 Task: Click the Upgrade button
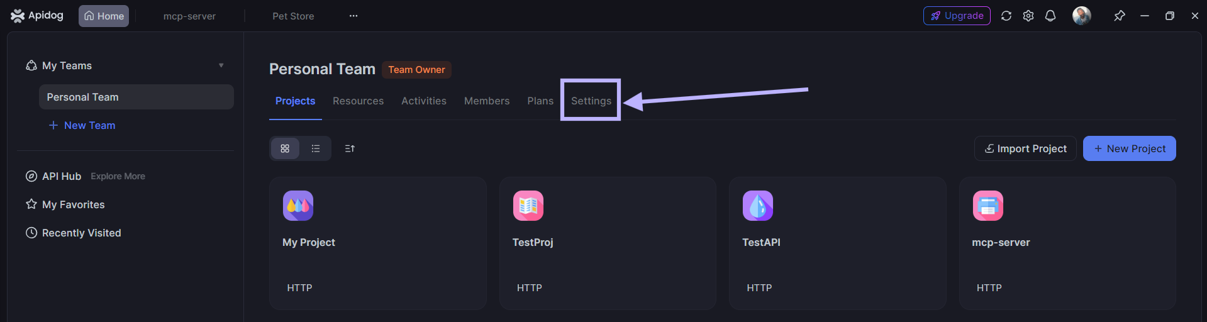[x=957, y=16]
